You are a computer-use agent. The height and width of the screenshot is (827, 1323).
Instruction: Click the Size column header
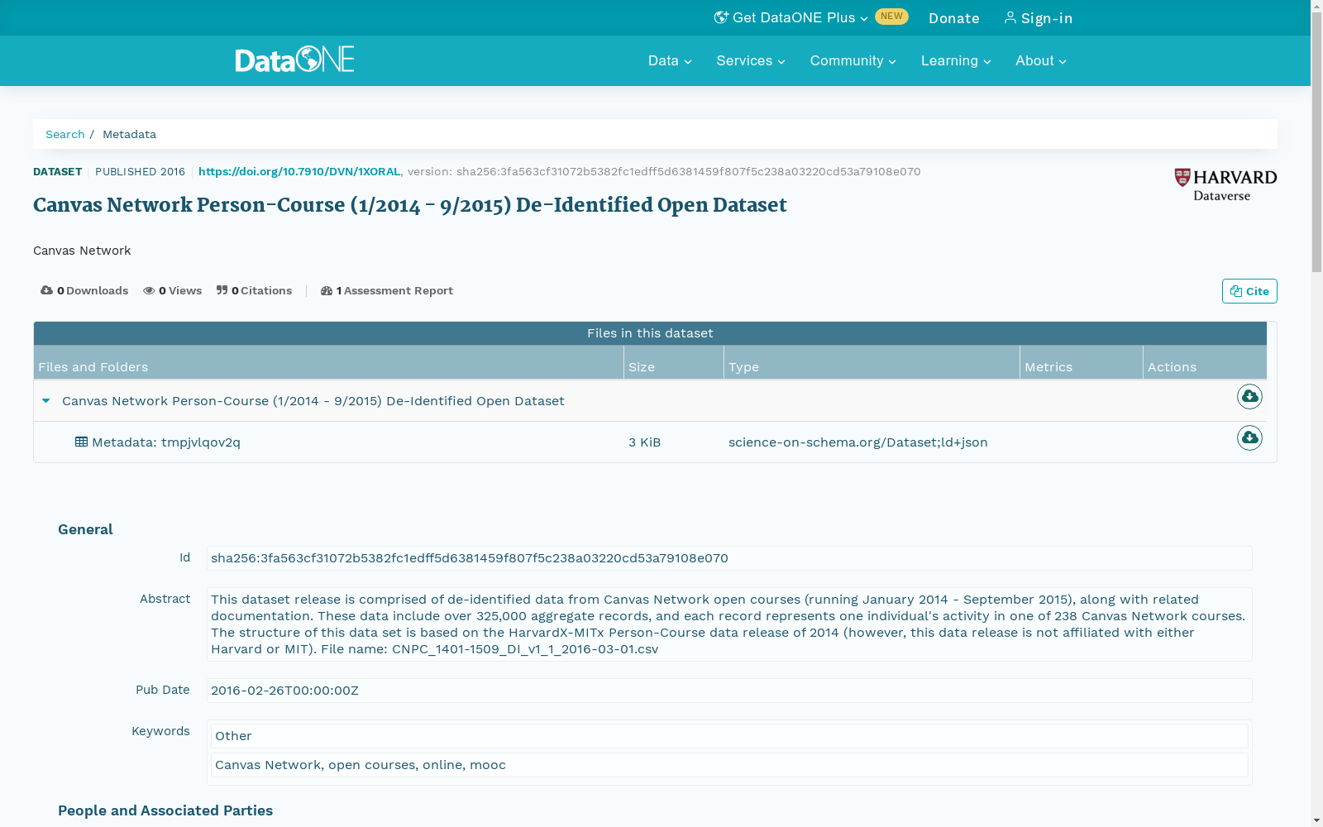[674, 362]
